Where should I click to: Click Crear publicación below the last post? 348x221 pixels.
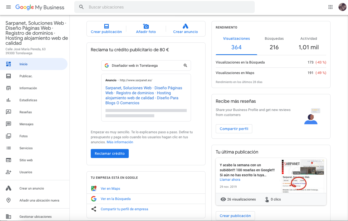(235, 216)
